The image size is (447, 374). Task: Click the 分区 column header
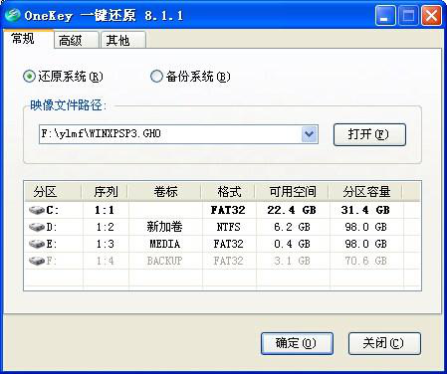click(x=53, y=192)
